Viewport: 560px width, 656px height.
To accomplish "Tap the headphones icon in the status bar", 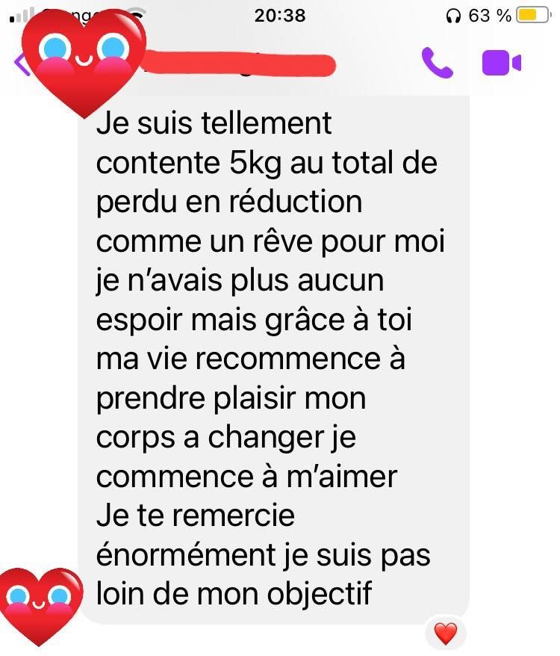I will 453,16.
